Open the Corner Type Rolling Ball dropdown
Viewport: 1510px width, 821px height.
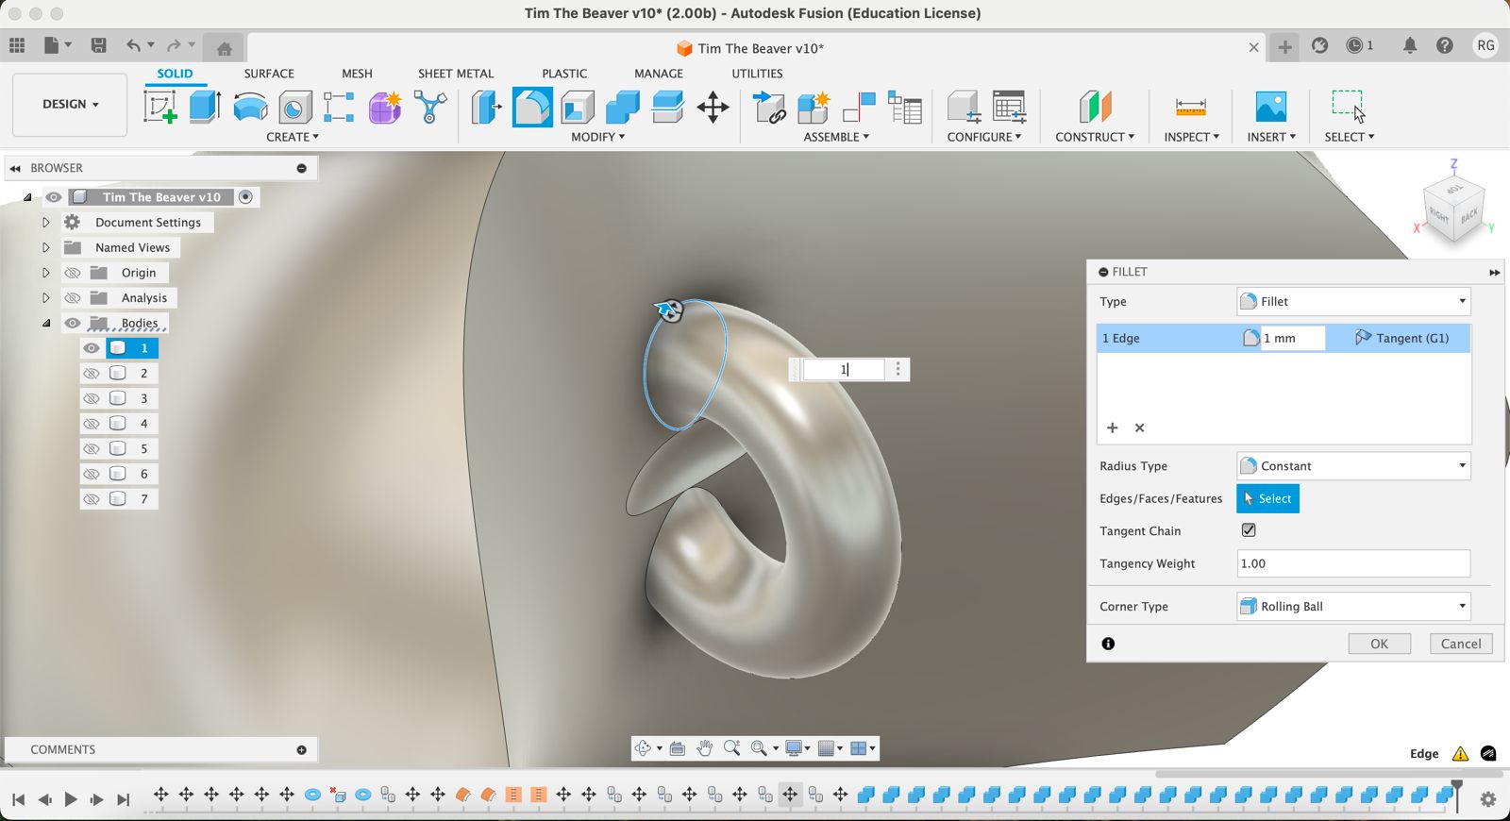point(1353,607)
